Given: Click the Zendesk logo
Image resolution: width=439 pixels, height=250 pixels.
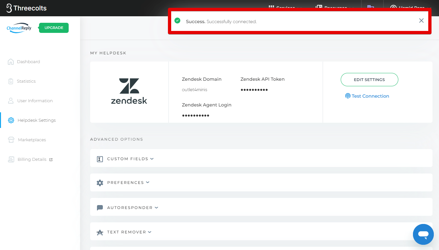Looking at the screenshot, I should [129, 91].
